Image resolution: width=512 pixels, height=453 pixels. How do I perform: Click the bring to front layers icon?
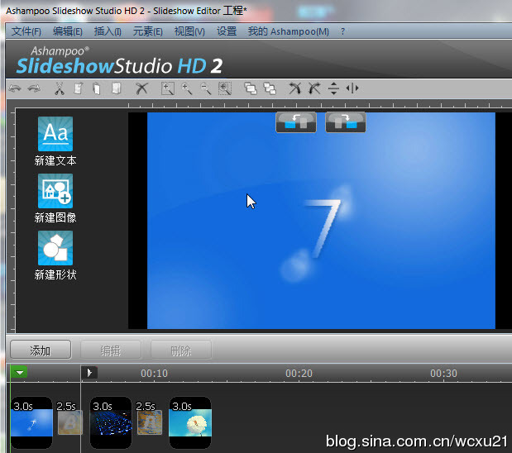(x=251, y=88)
